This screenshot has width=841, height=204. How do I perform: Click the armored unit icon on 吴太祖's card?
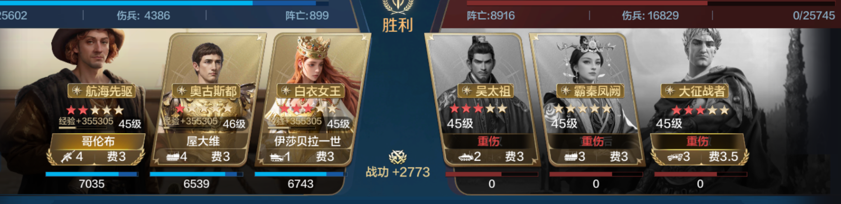465,157
